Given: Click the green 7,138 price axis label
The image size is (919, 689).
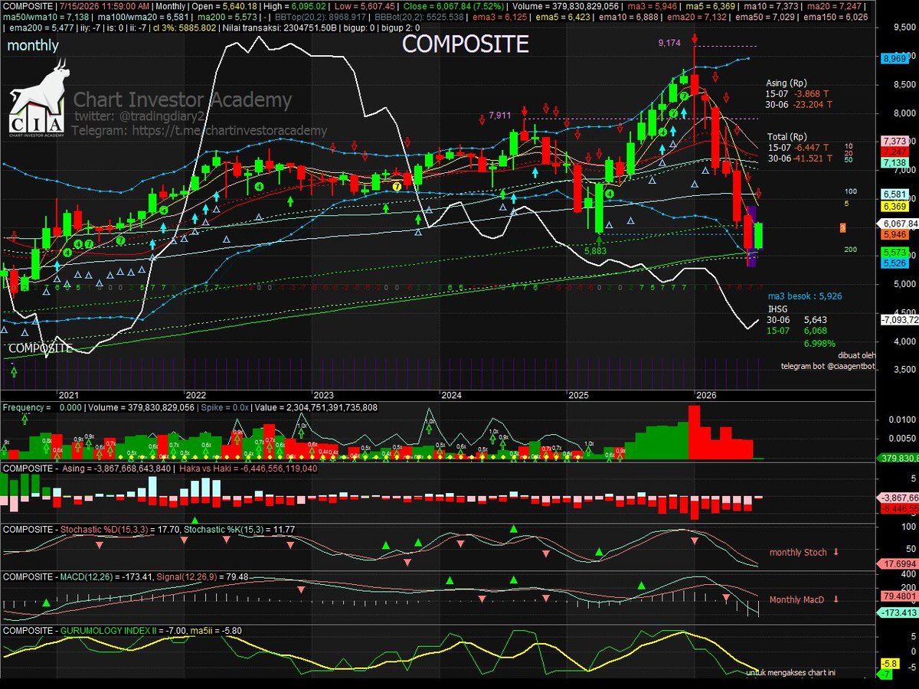Looking at the screenshot, I should (894, 163).
